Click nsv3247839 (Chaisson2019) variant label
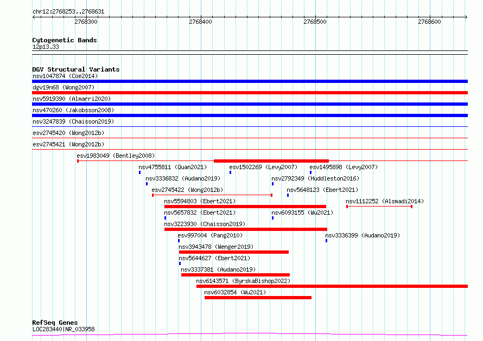 pyautogui.click(x=73, y=121)
